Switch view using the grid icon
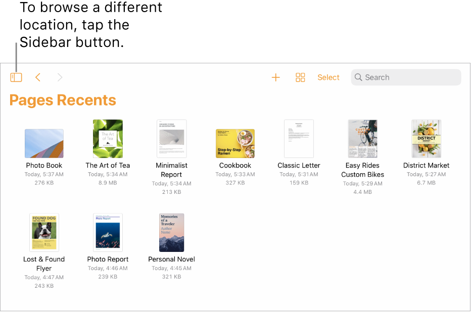 pos(300,77)
